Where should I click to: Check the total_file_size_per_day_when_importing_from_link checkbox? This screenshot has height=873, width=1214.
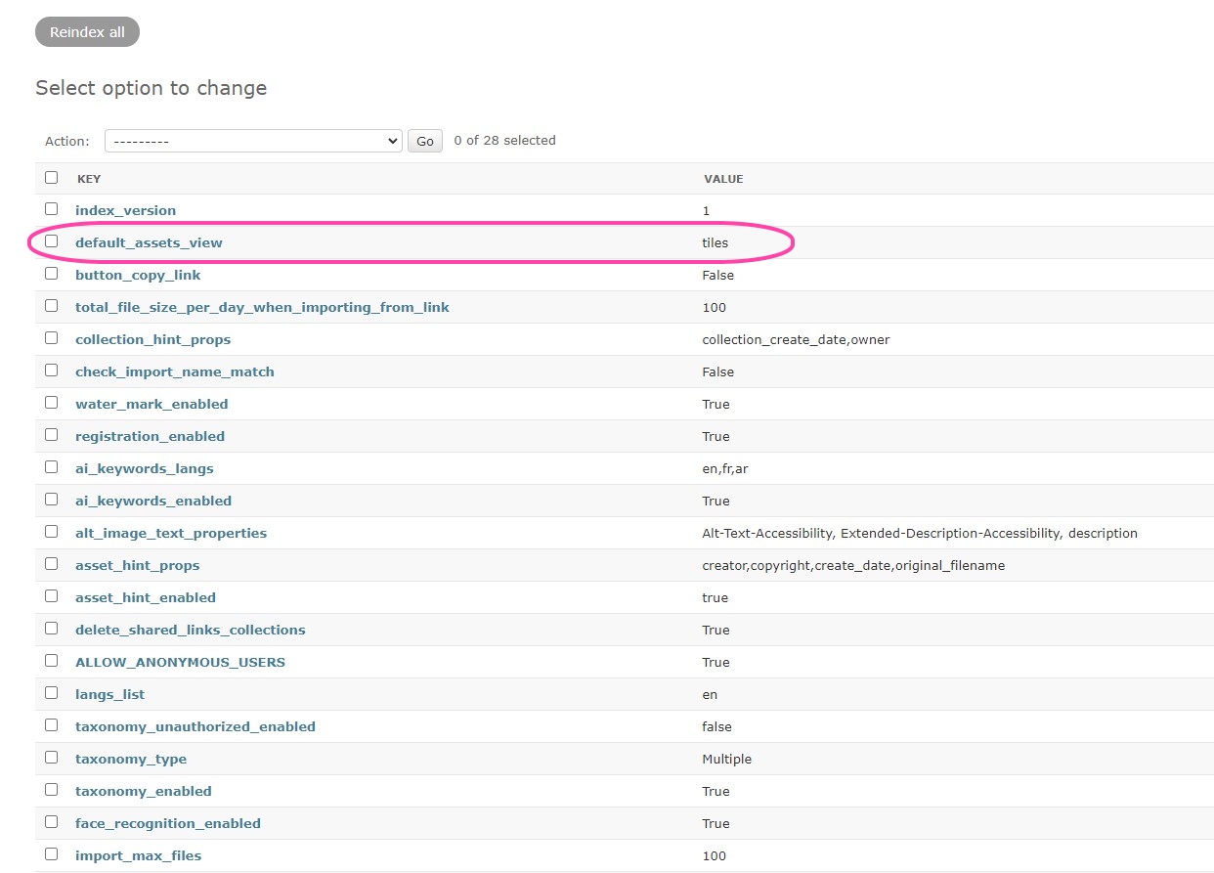[51, 306]
